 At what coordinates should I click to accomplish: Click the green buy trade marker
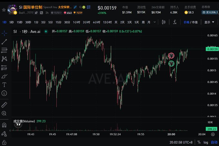click(171, 64)
